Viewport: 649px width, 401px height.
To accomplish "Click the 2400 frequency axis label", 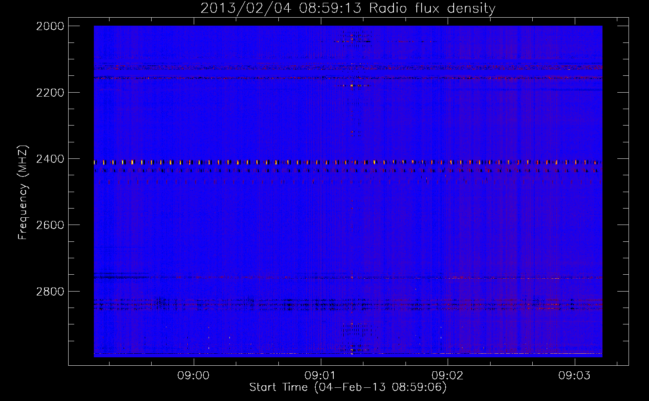I will click(x=50, y=159).
